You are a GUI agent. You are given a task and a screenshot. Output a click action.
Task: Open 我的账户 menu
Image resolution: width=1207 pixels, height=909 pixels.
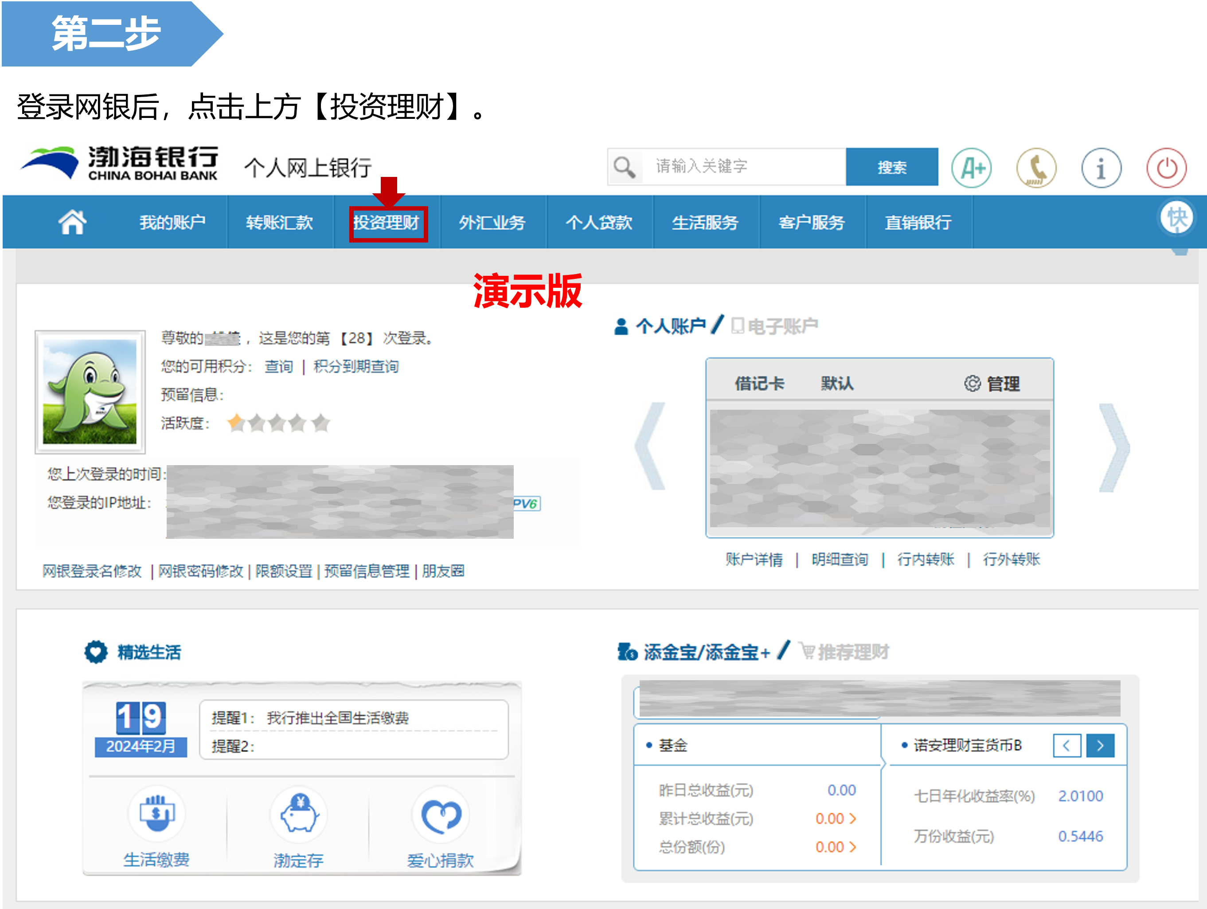(x=172, y=222)
